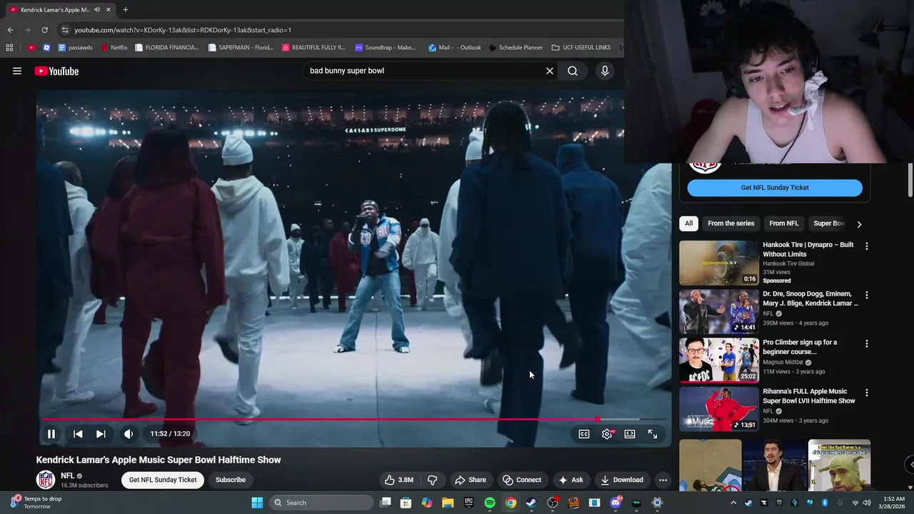
Task: Open the video settings gear
Action: coord(607,434)
